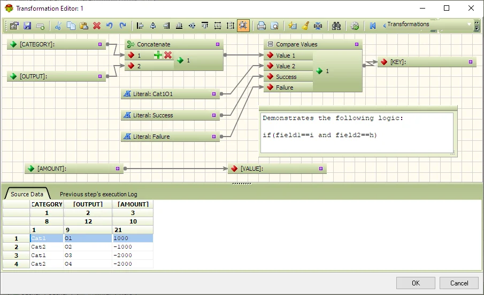Click inside the logic comment text box
The height and width of the screenshot is (295, 484).
coord(357,132)
